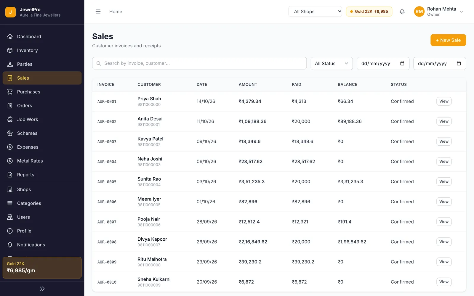Open the notifications bell in header
The width and height of the screenshot is (474, 296).
tap(402, 12)
